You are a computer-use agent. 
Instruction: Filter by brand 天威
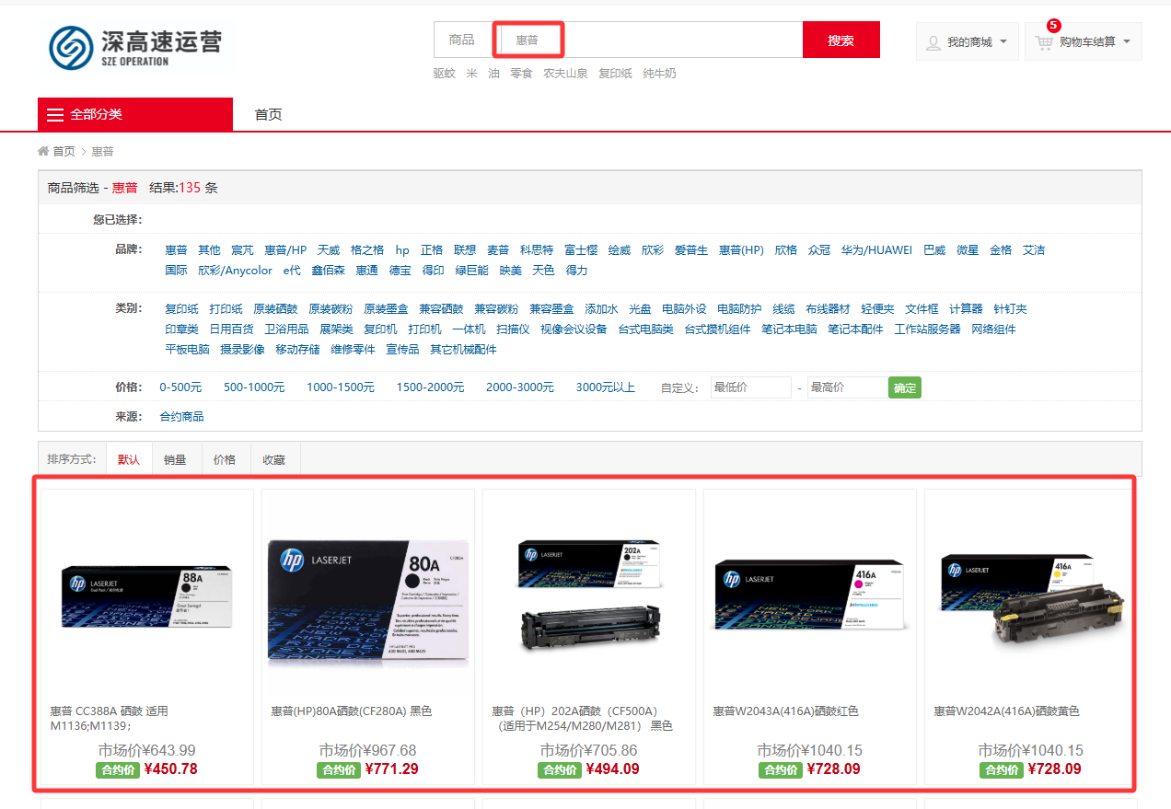(329, 250)
